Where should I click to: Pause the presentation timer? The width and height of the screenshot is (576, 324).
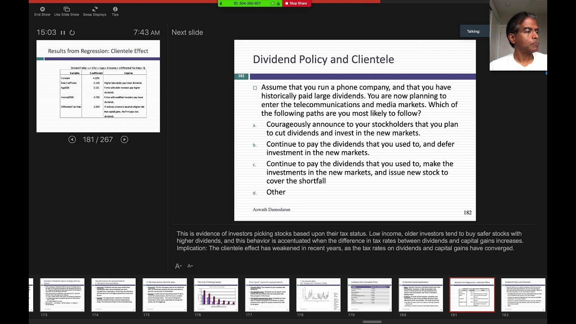(63, 32)
